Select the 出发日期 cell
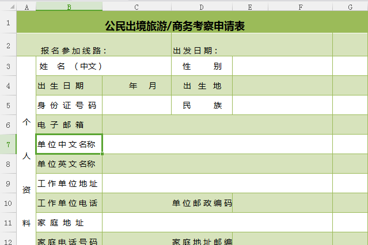 click(196, 51)
